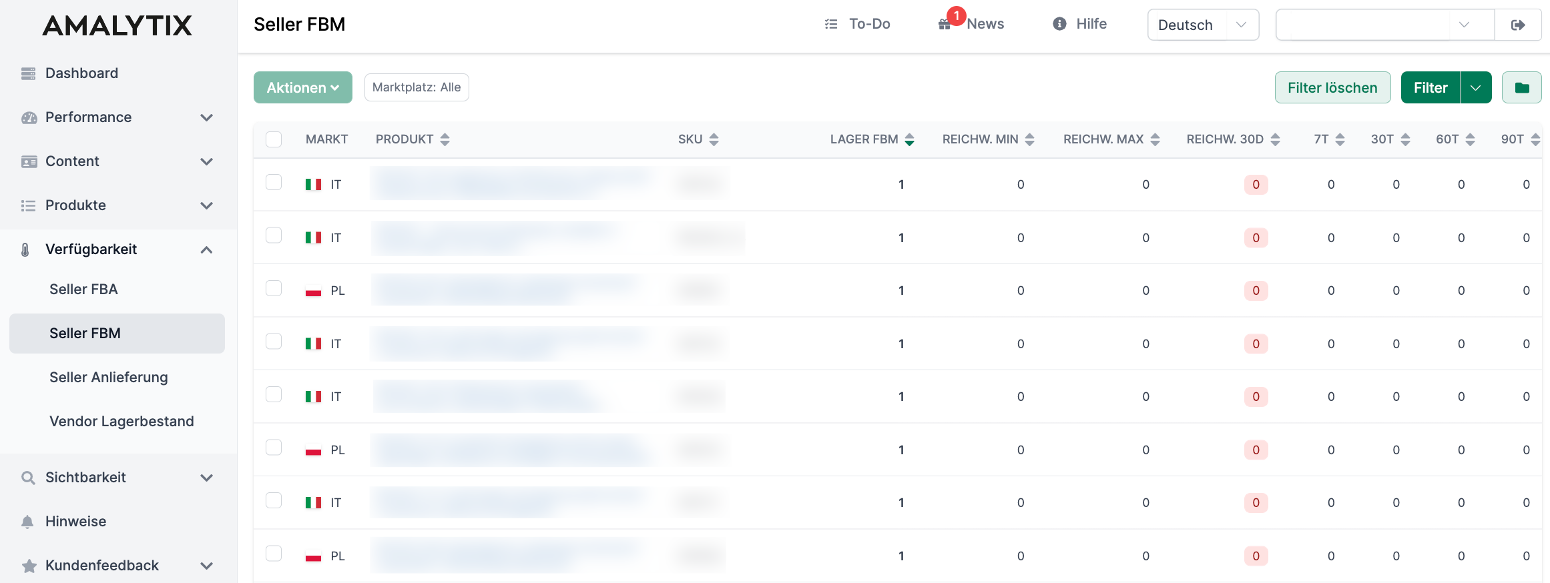Click the Kundenfeedback star icon
Screen dimensions: 1550x583
[x=29, y=566]
